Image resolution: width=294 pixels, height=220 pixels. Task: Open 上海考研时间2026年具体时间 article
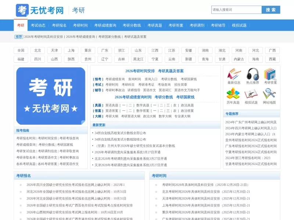coord(206,206)
